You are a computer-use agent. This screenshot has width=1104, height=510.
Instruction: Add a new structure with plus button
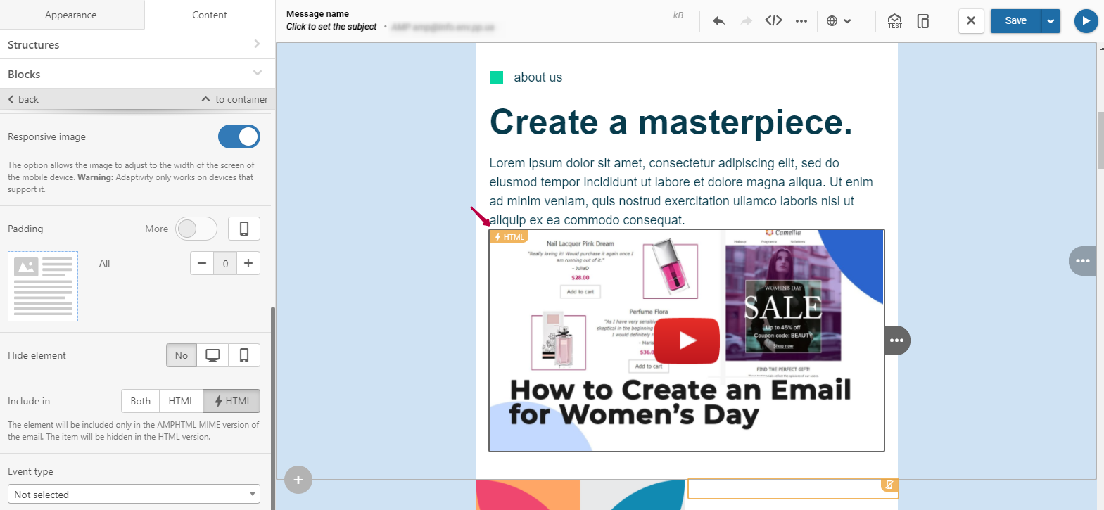pyautogui.click(x=298, y=480)
